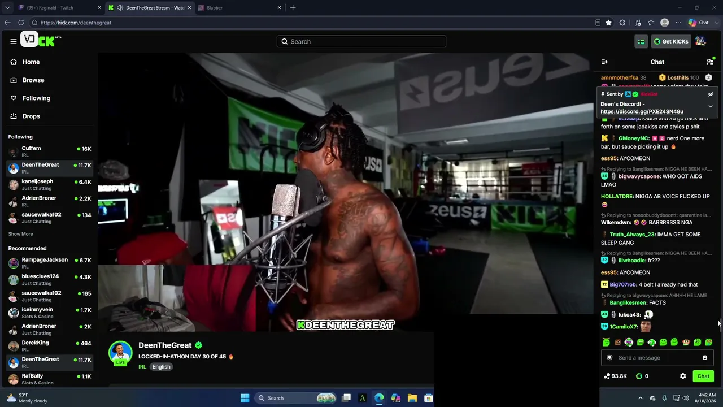Click the IRL category link under stream title
The height and width of the screenshot is (407, 723).
tap(142, 367)
